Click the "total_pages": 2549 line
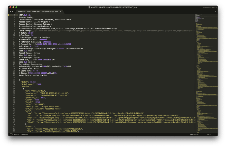 31,84
